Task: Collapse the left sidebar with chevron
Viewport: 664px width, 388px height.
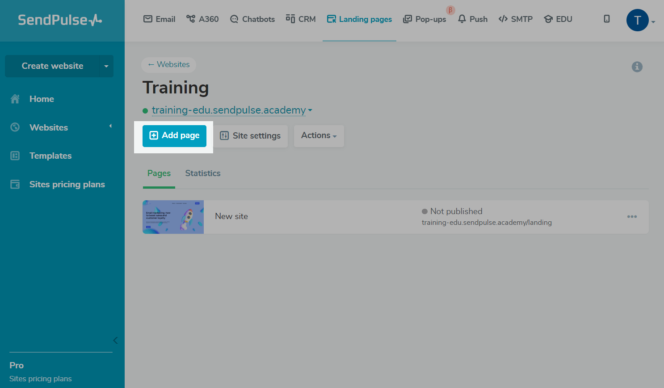Action: click(x=115, y=341)
